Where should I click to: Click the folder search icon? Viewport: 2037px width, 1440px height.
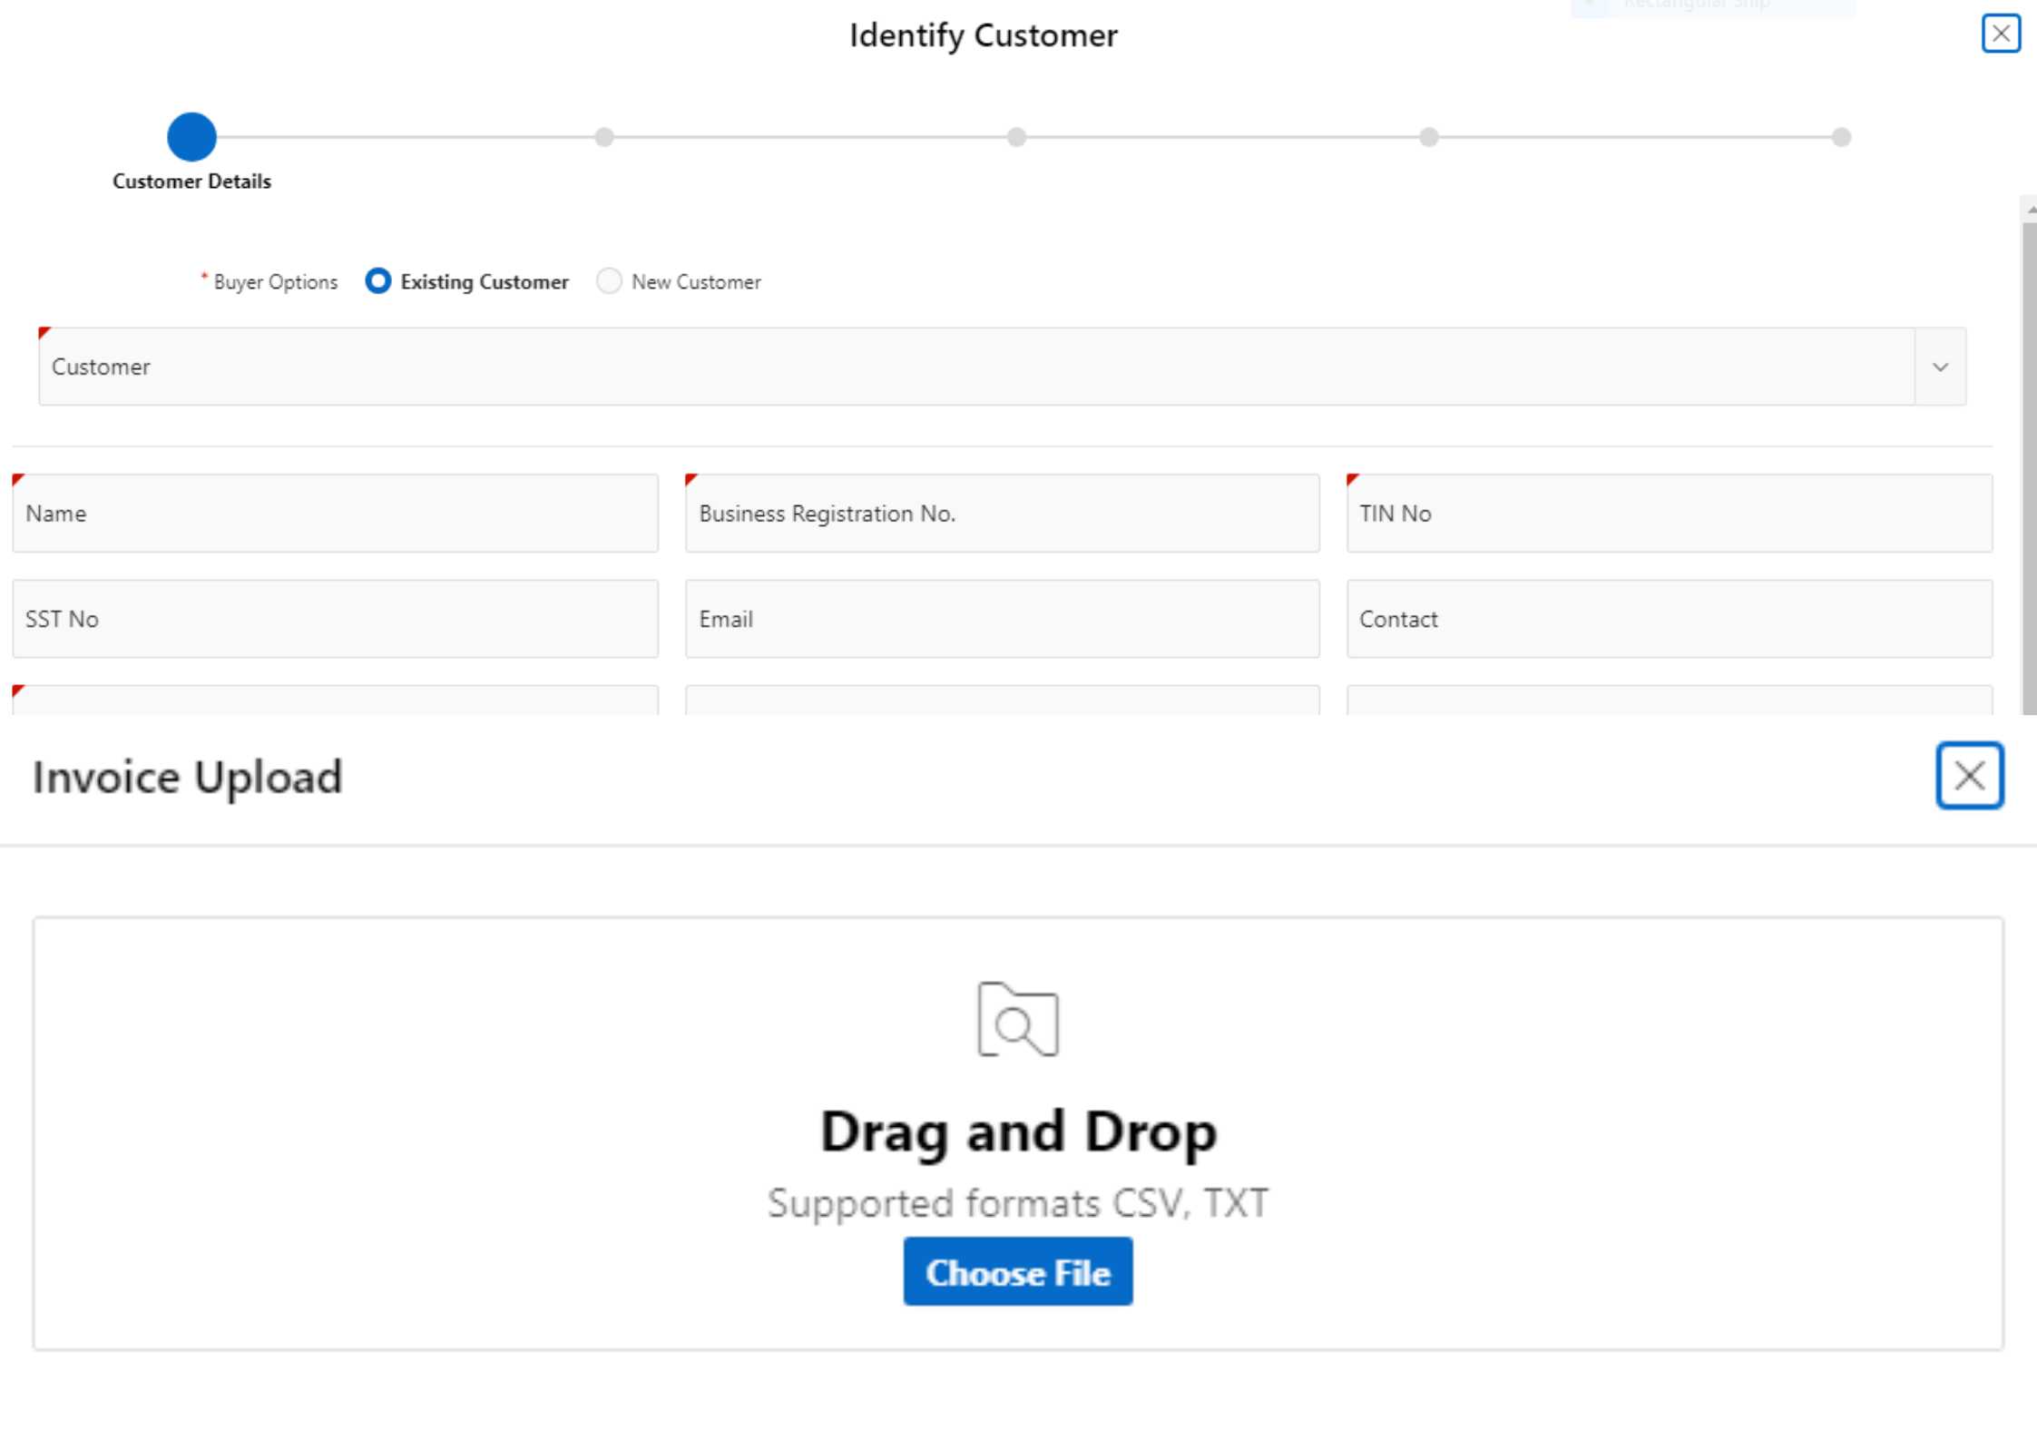[1017, 1020]
